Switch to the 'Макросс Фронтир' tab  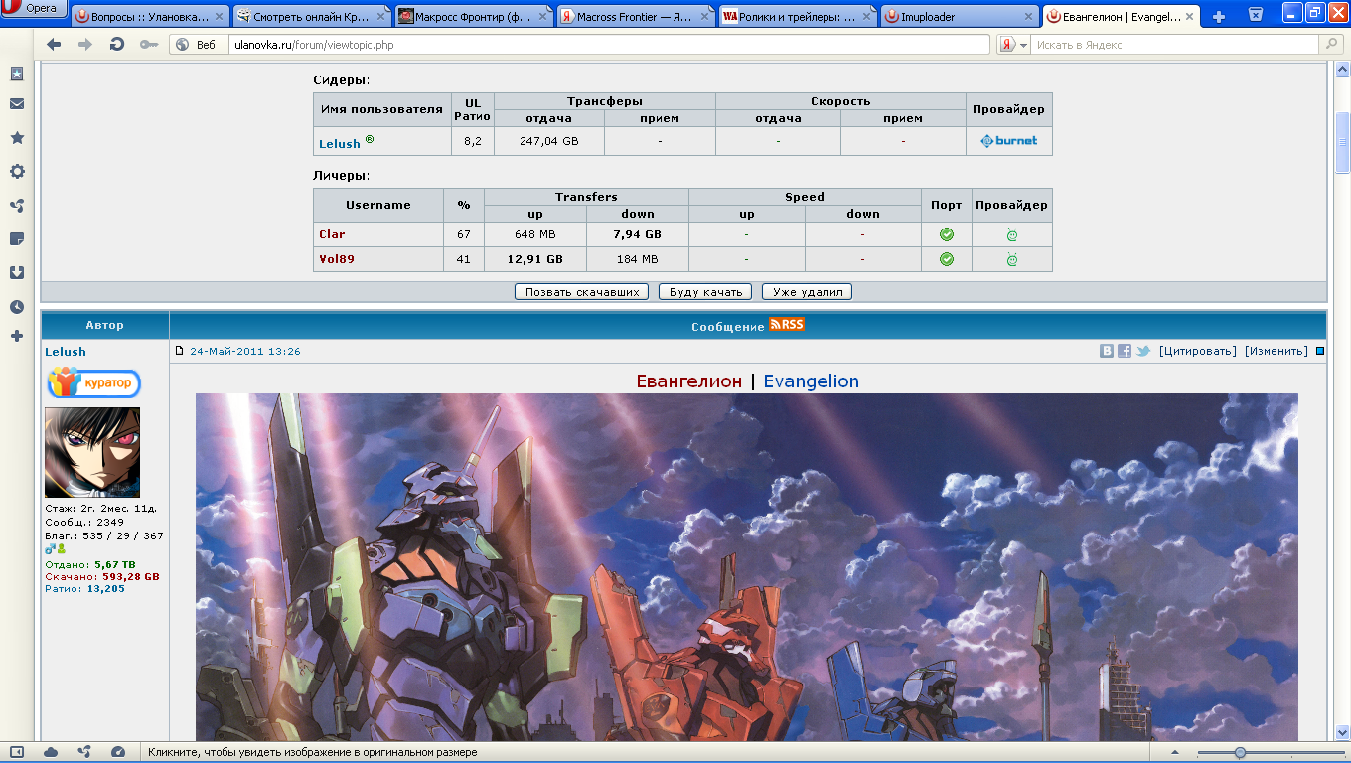(x=474, y=17)
